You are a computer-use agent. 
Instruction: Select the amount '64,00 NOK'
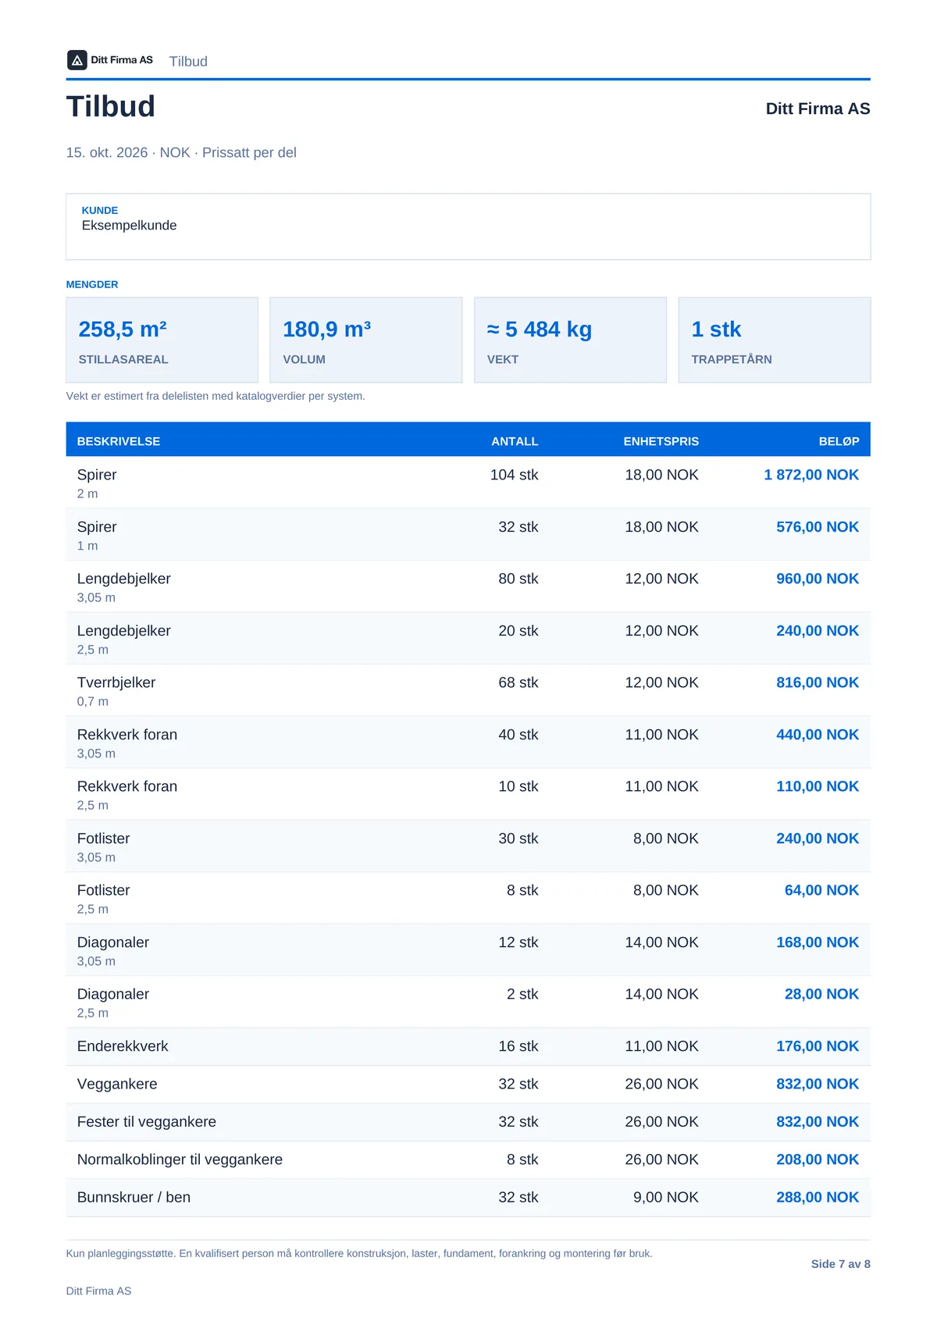point(821,890)
